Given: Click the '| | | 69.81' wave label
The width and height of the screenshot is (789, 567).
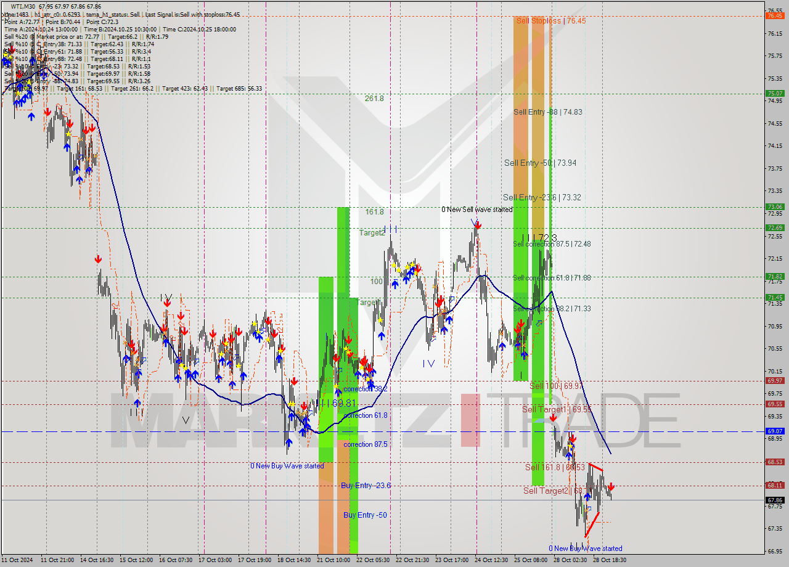Looking at the screenshot, I should pos(338,402).
